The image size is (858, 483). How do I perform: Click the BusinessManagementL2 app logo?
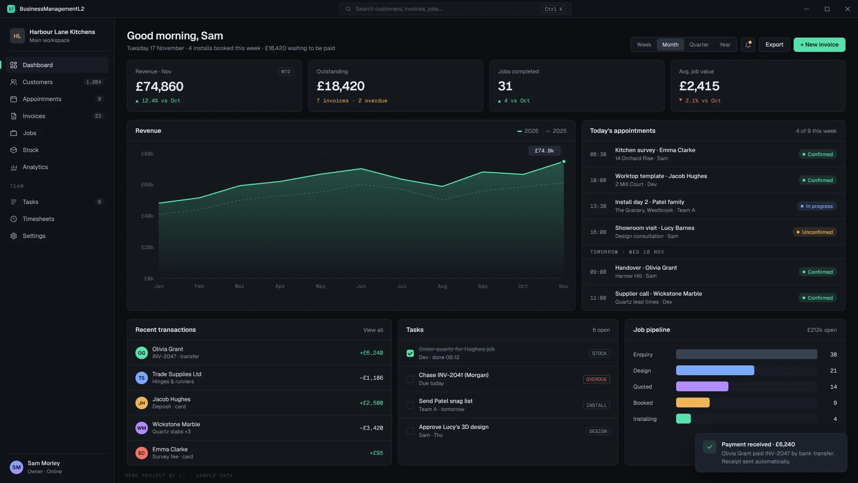point(11,9)
